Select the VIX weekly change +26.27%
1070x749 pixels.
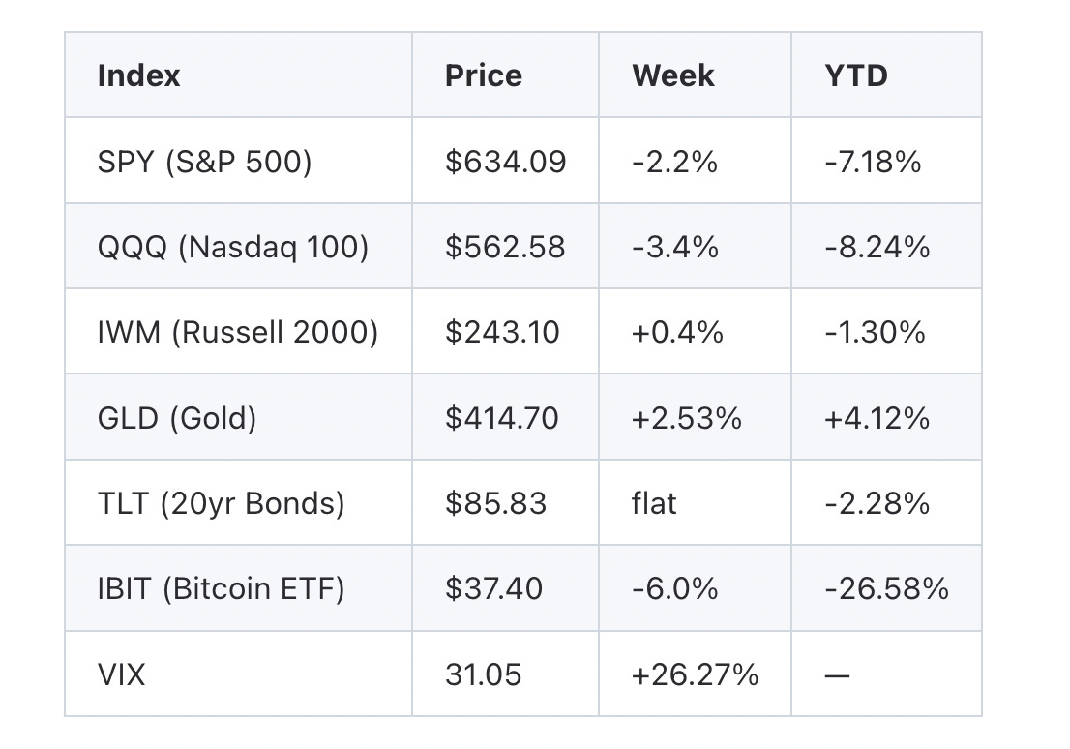695,674
